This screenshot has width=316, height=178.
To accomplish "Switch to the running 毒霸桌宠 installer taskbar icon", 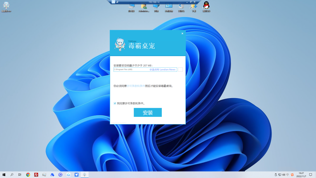I will (x=85, y=175).
